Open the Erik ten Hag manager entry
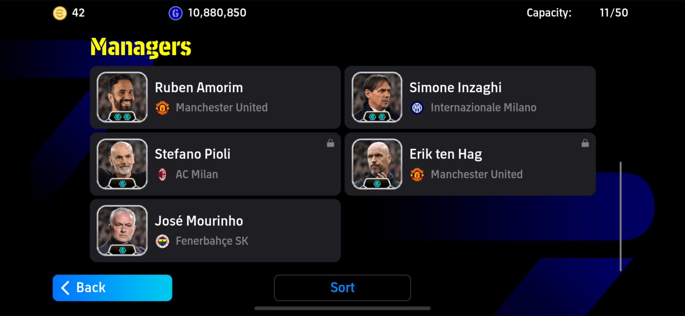685x316 pixels. [x=470, y=164]
